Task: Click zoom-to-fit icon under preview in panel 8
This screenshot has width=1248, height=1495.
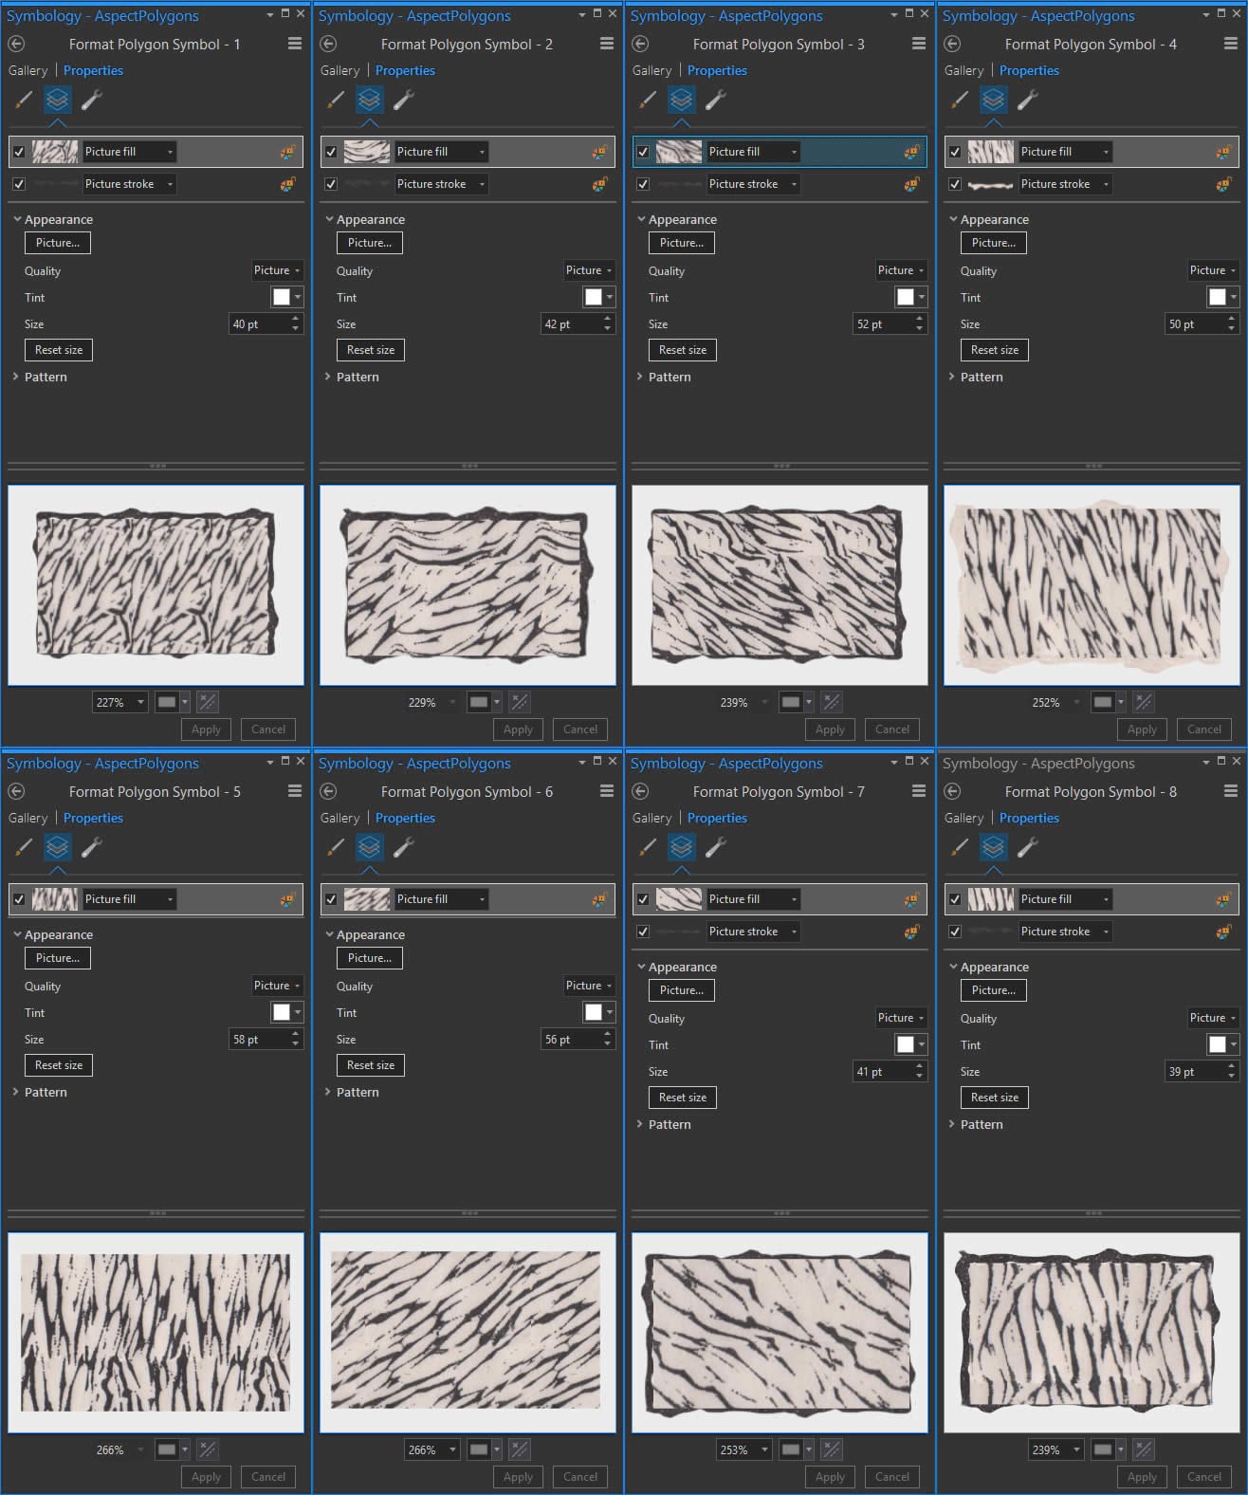Action: 1144,1450
